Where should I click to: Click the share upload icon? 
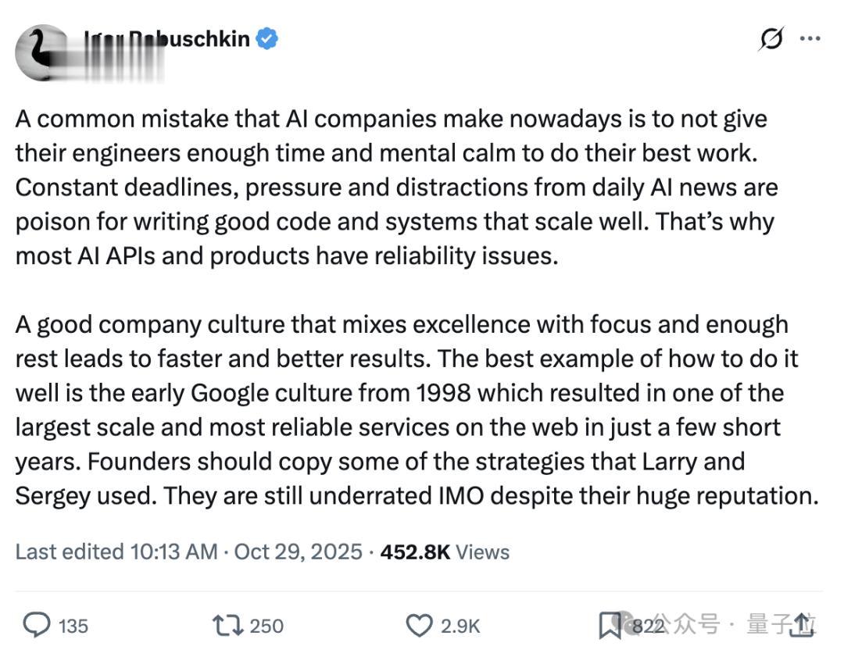click(803, 624)
